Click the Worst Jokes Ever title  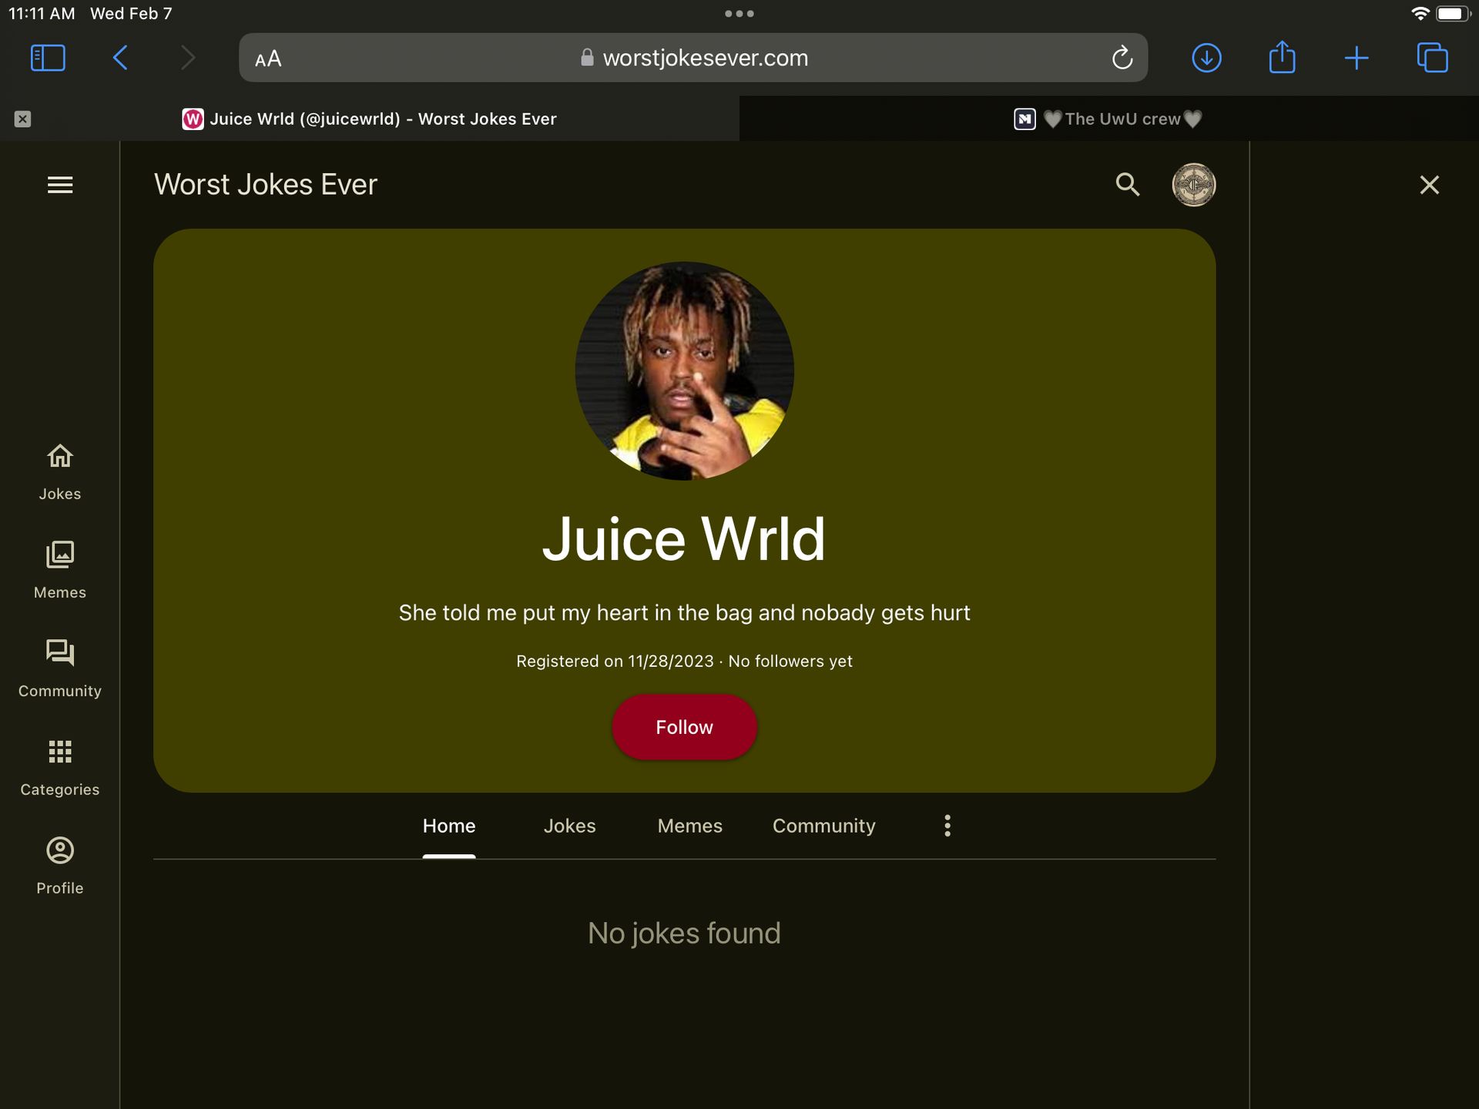pyautogui.click(x=266, y=185)
